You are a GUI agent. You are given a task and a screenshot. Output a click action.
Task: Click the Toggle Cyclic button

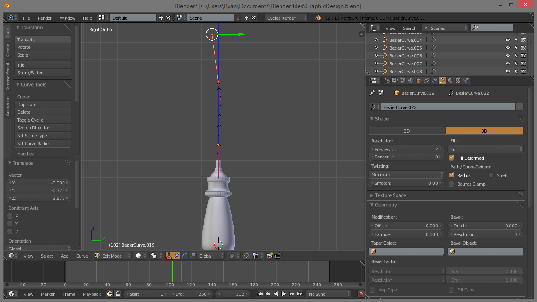(42, 120)
